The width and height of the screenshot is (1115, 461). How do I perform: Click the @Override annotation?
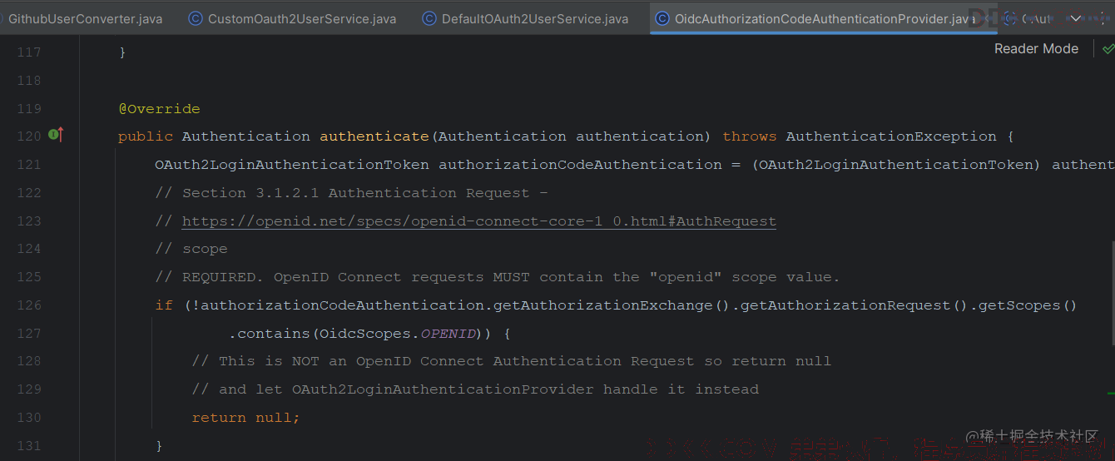pyautogui.click(x=159, y=109)
